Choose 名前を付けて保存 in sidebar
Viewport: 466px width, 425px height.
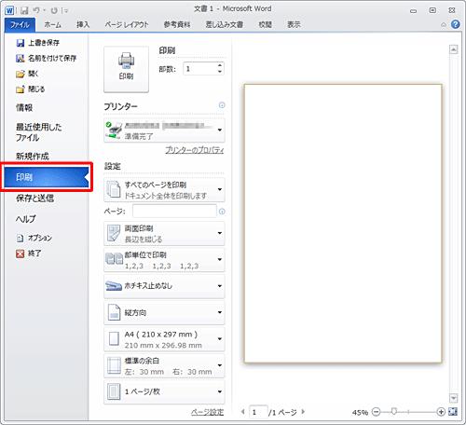(x=47, y=58)
